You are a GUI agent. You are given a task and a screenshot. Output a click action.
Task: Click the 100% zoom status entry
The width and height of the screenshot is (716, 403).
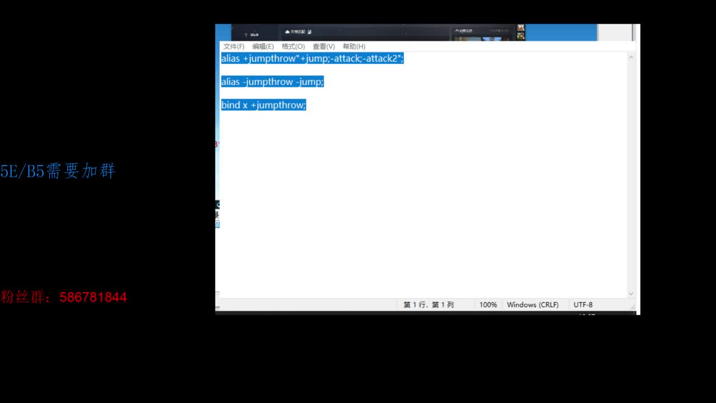pyautogui.click(x=488, y=305)
